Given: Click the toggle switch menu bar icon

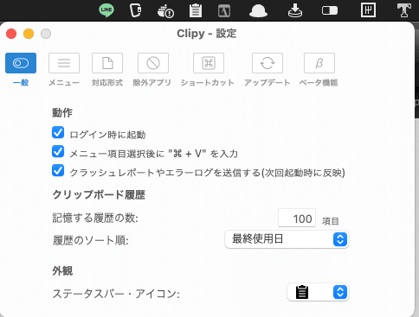Looking at the screenshot, I should [x=330, y=10].
